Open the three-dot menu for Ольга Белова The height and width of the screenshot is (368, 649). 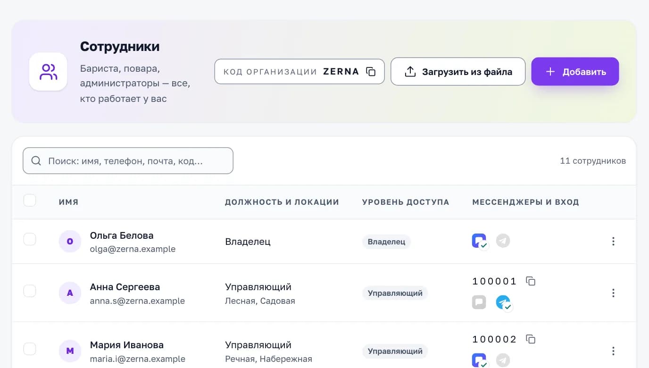613,242
